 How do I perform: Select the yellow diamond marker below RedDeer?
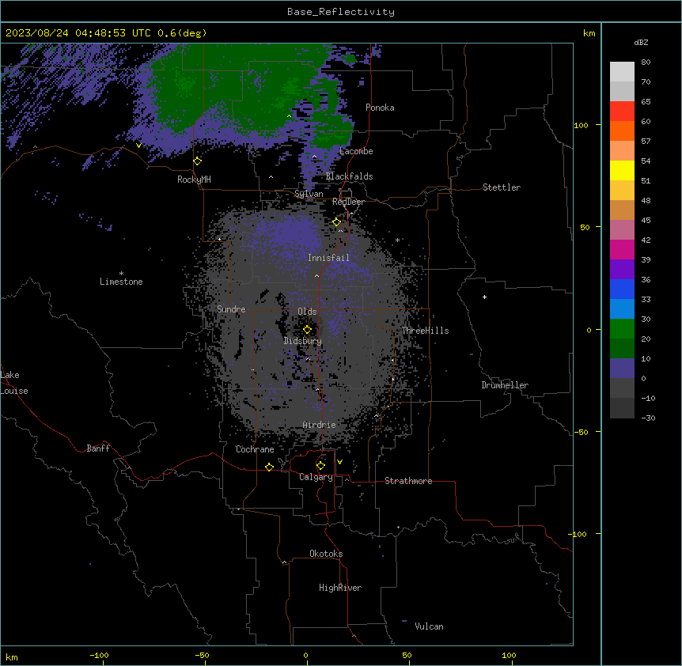(337, 222)
